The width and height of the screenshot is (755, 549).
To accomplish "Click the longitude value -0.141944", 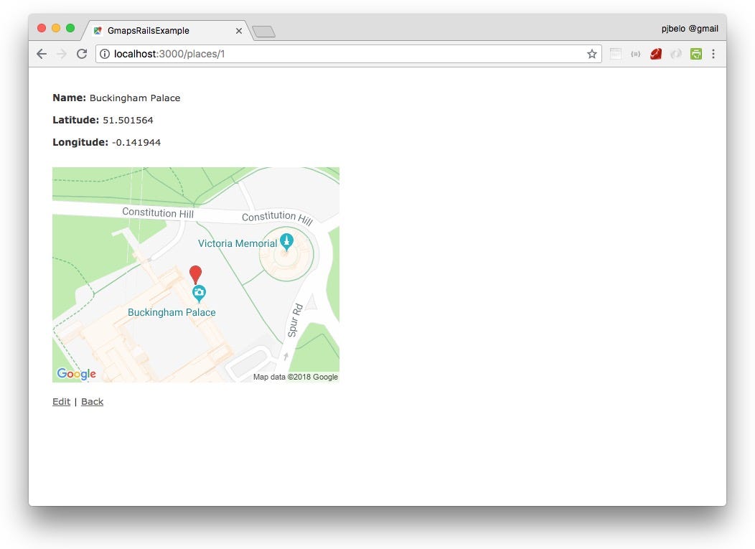I will 136,142.
